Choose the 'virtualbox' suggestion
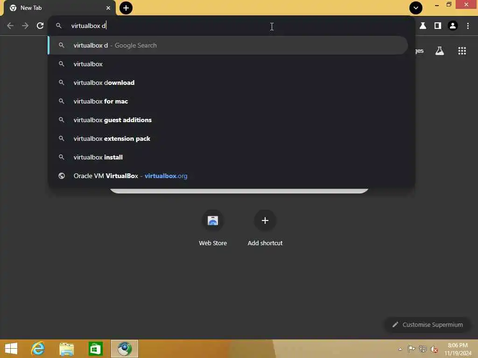Image resolution: width=478 pixels, height=358 pixels. tap(228, 64)
